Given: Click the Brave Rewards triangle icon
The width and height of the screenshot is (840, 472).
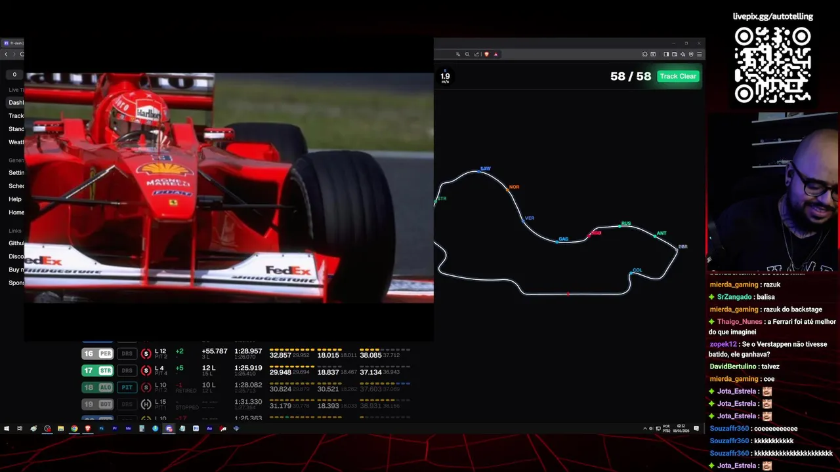Looking at the screenshot, I should pyautogui.click(x=495, y=54).
